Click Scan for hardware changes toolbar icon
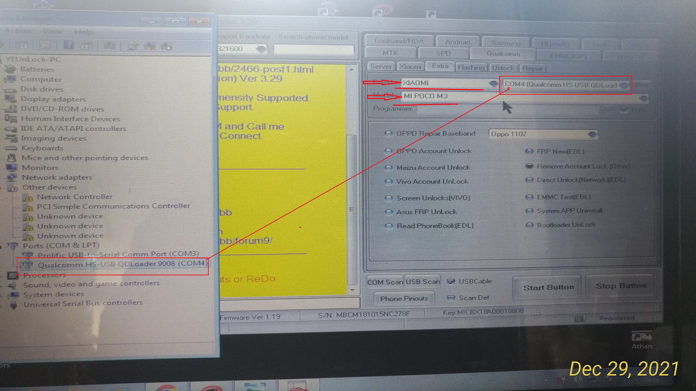This screenshot has width=696, height=391. (110, 45)
